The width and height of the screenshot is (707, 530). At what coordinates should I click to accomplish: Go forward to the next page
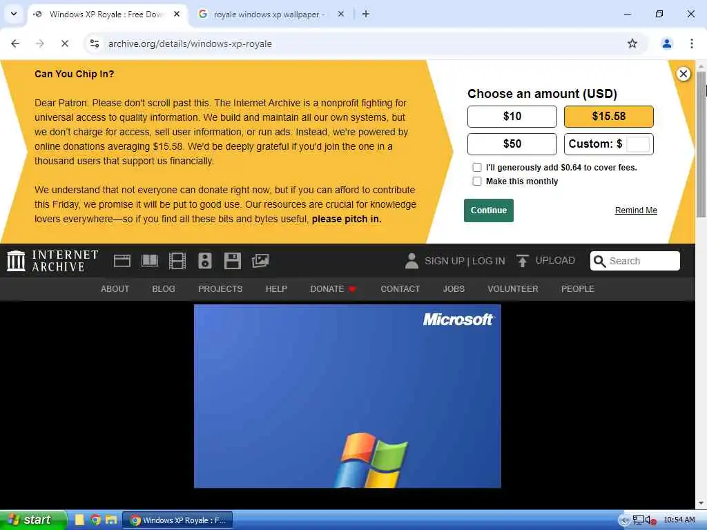click(x=39, y=43)
